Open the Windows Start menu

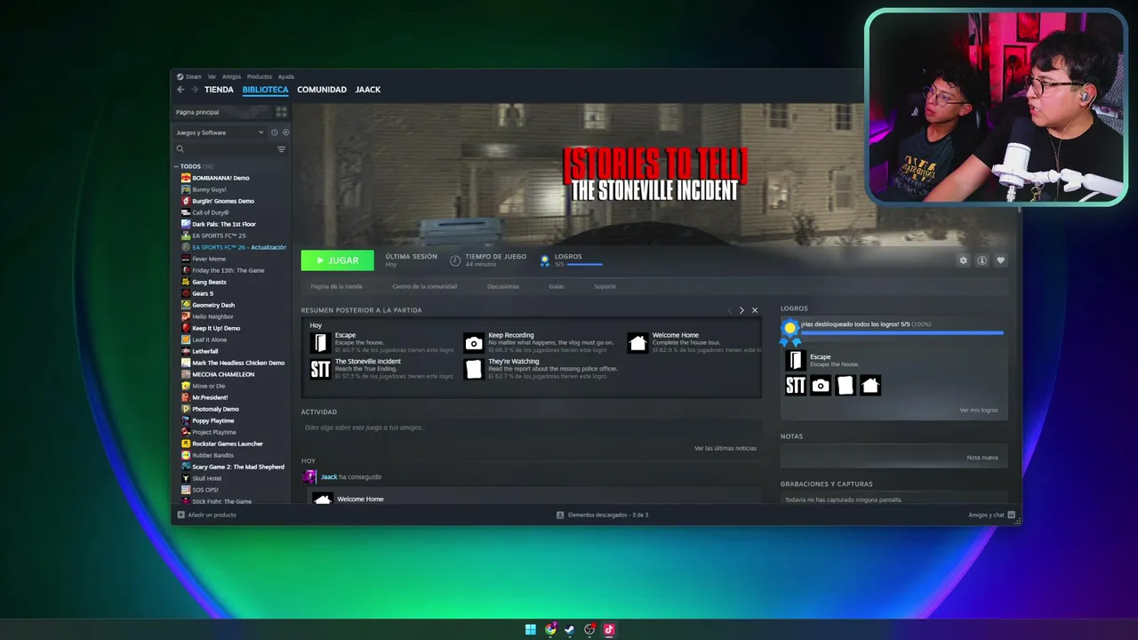(x=531, y=629)
